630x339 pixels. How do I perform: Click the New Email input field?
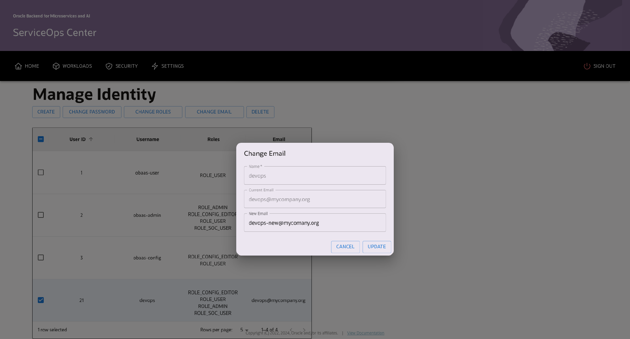[x=315, y=222]
